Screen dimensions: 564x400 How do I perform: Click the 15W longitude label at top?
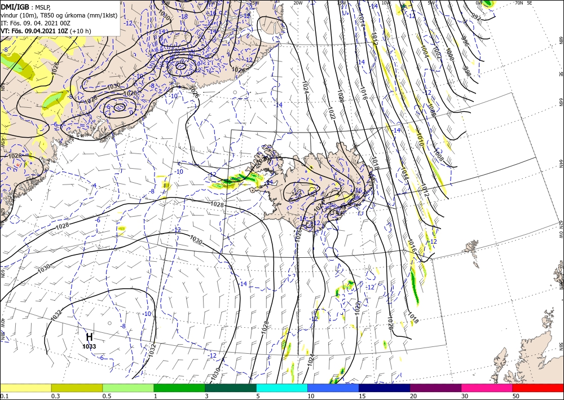click(342, 3)
